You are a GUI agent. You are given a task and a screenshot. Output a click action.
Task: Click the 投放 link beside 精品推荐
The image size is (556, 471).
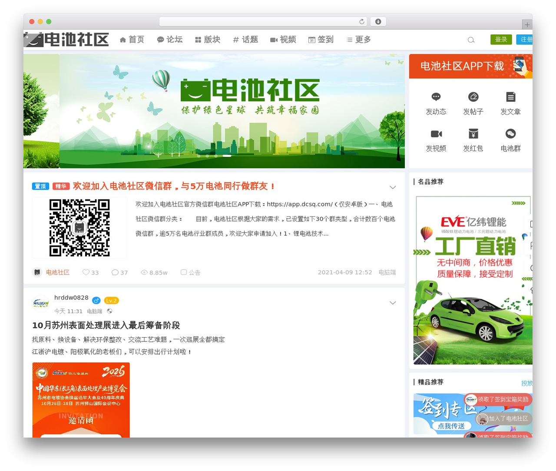526,383
